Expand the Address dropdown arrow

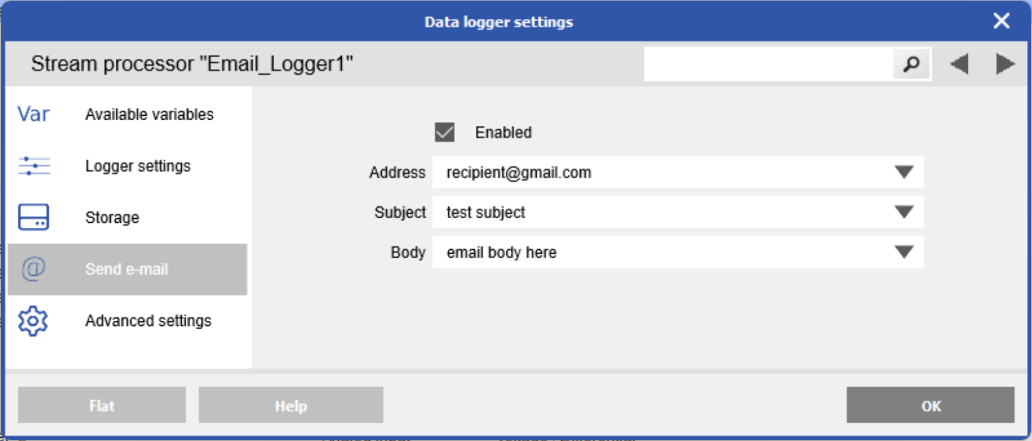click(904, 172)
